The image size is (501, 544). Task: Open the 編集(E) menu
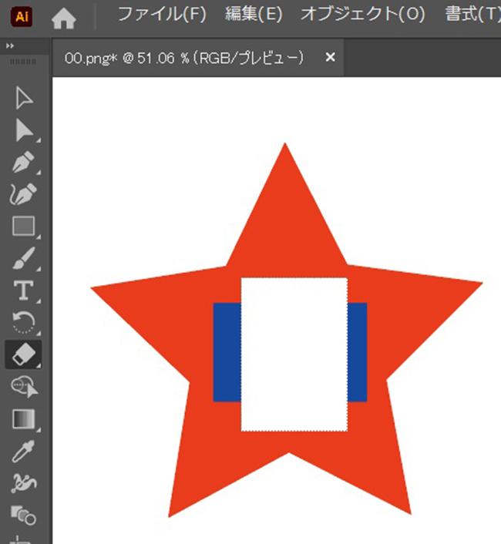[x=254, y=15]
